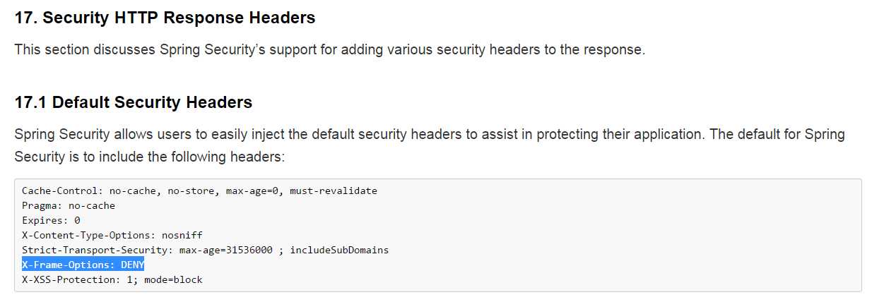Screen dimensions: 872x302
Task: Click the Strict-Transport-Security header line
Action: pos(205,250)
